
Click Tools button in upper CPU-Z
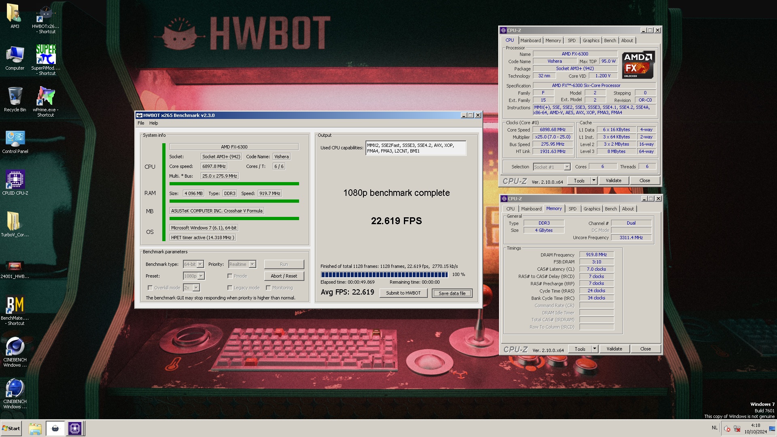[579, 180]
